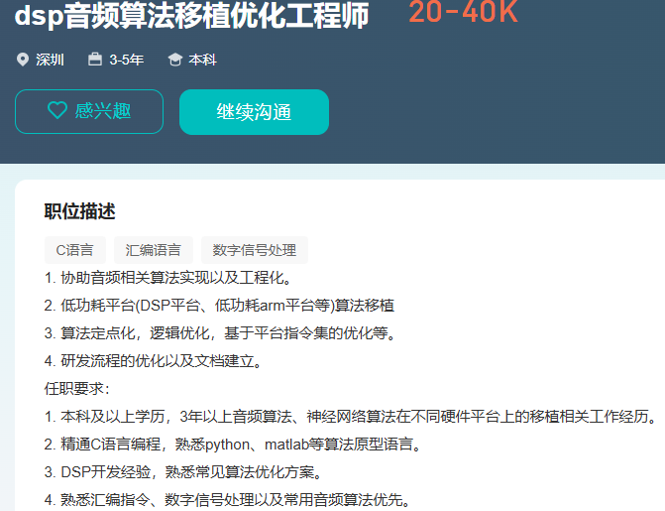665x511 pixels.
Task: Select the C语言 skill tag
Action: pos(75,250)
